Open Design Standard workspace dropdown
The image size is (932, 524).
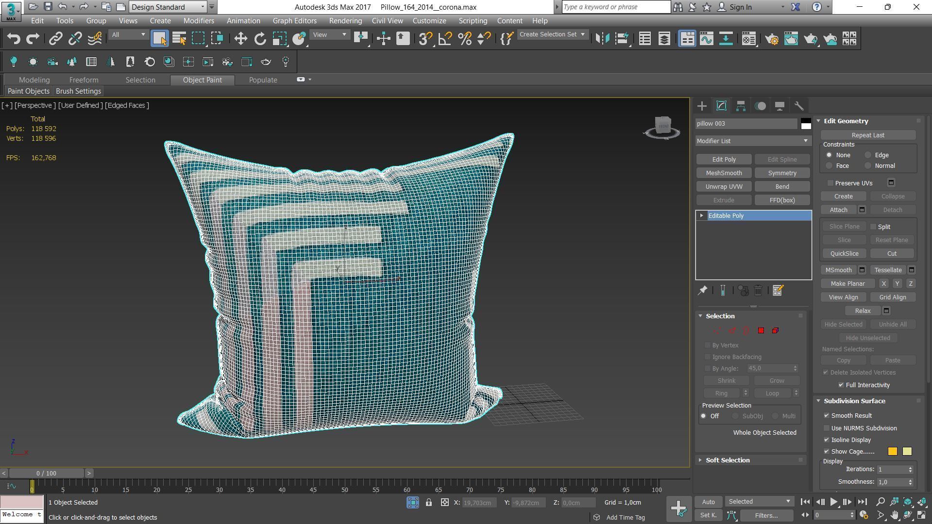tap(168, 7)
